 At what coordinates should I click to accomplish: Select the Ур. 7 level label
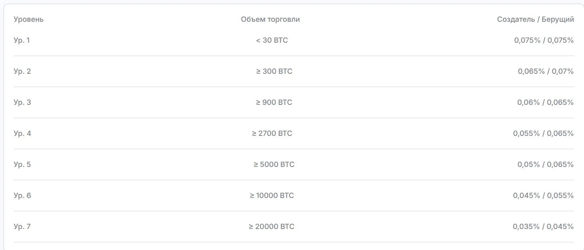[22, 227]
